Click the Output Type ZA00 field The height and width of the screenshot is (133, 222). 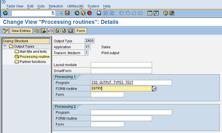click(x=90, y=41)
